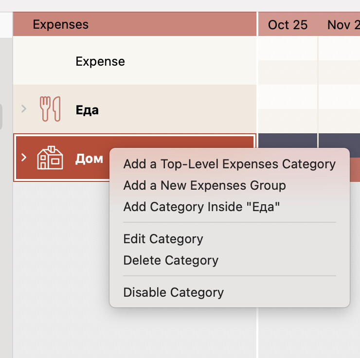The height and width of the screenshot is (358, 360).
Task: Open Edit Category from context menu
Action: point(163,239)
